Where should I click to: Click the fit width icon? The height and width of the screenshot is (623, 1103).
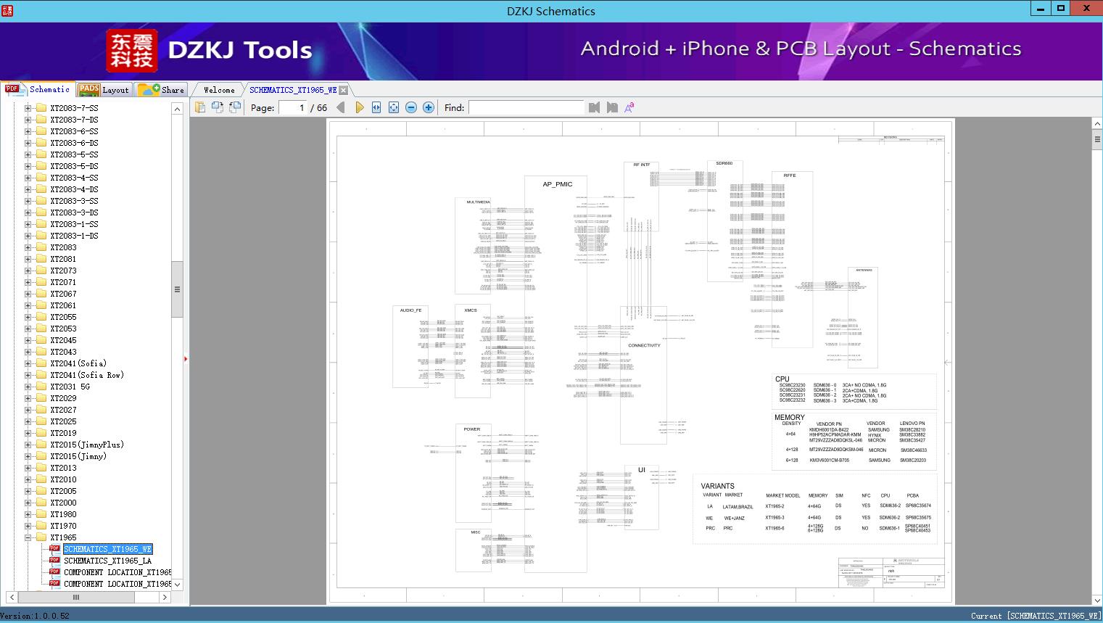click(376, 107)
